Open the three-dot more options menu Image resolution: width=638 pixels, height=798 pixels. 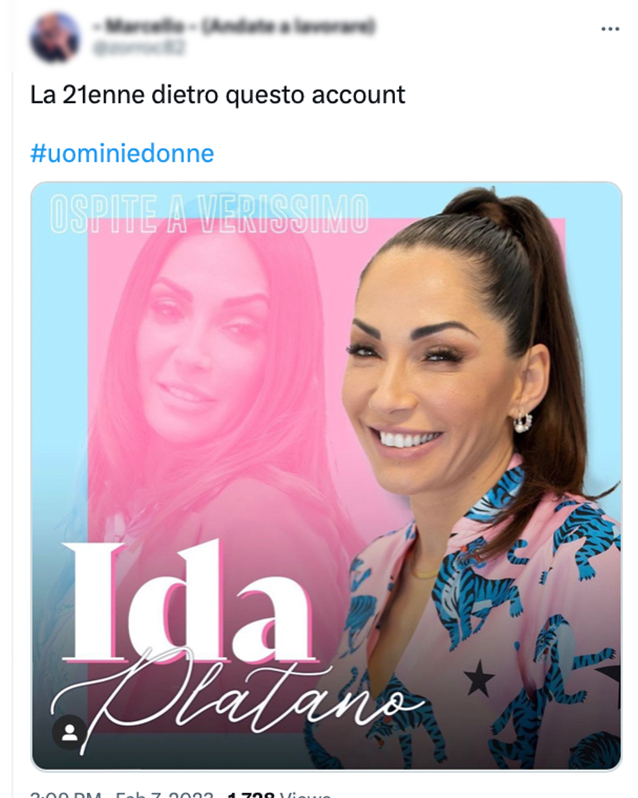(x=610, y=29)
